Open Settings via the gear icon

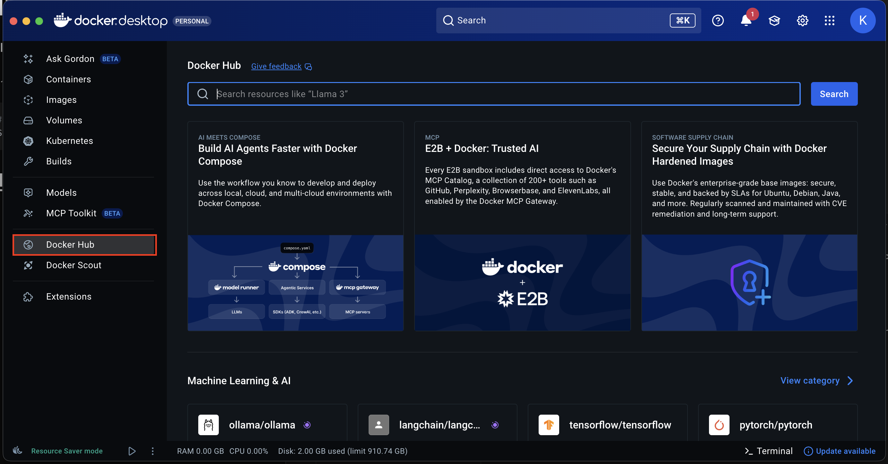[x=803, y=21]
